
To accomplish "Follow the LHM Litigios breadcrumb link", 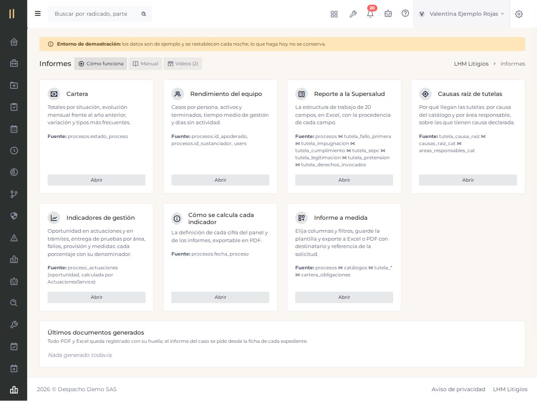I will click(471, 64).
